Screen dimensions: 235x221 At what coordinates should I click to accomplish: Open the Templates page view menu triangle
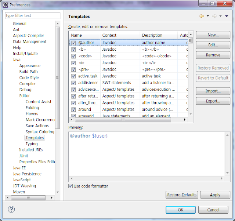point(227,16)
